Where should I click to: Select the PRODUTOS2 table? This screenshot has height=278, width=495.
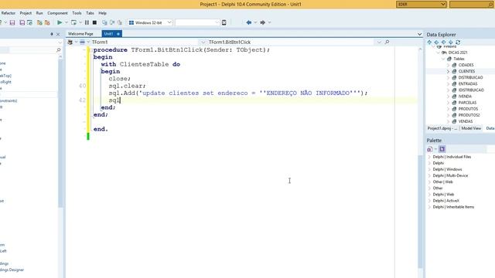[469, 115]
